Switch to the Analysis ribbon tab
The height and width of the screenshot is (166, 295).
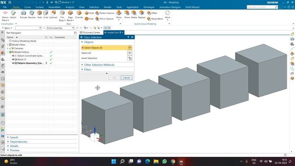[x=70, y=7]
